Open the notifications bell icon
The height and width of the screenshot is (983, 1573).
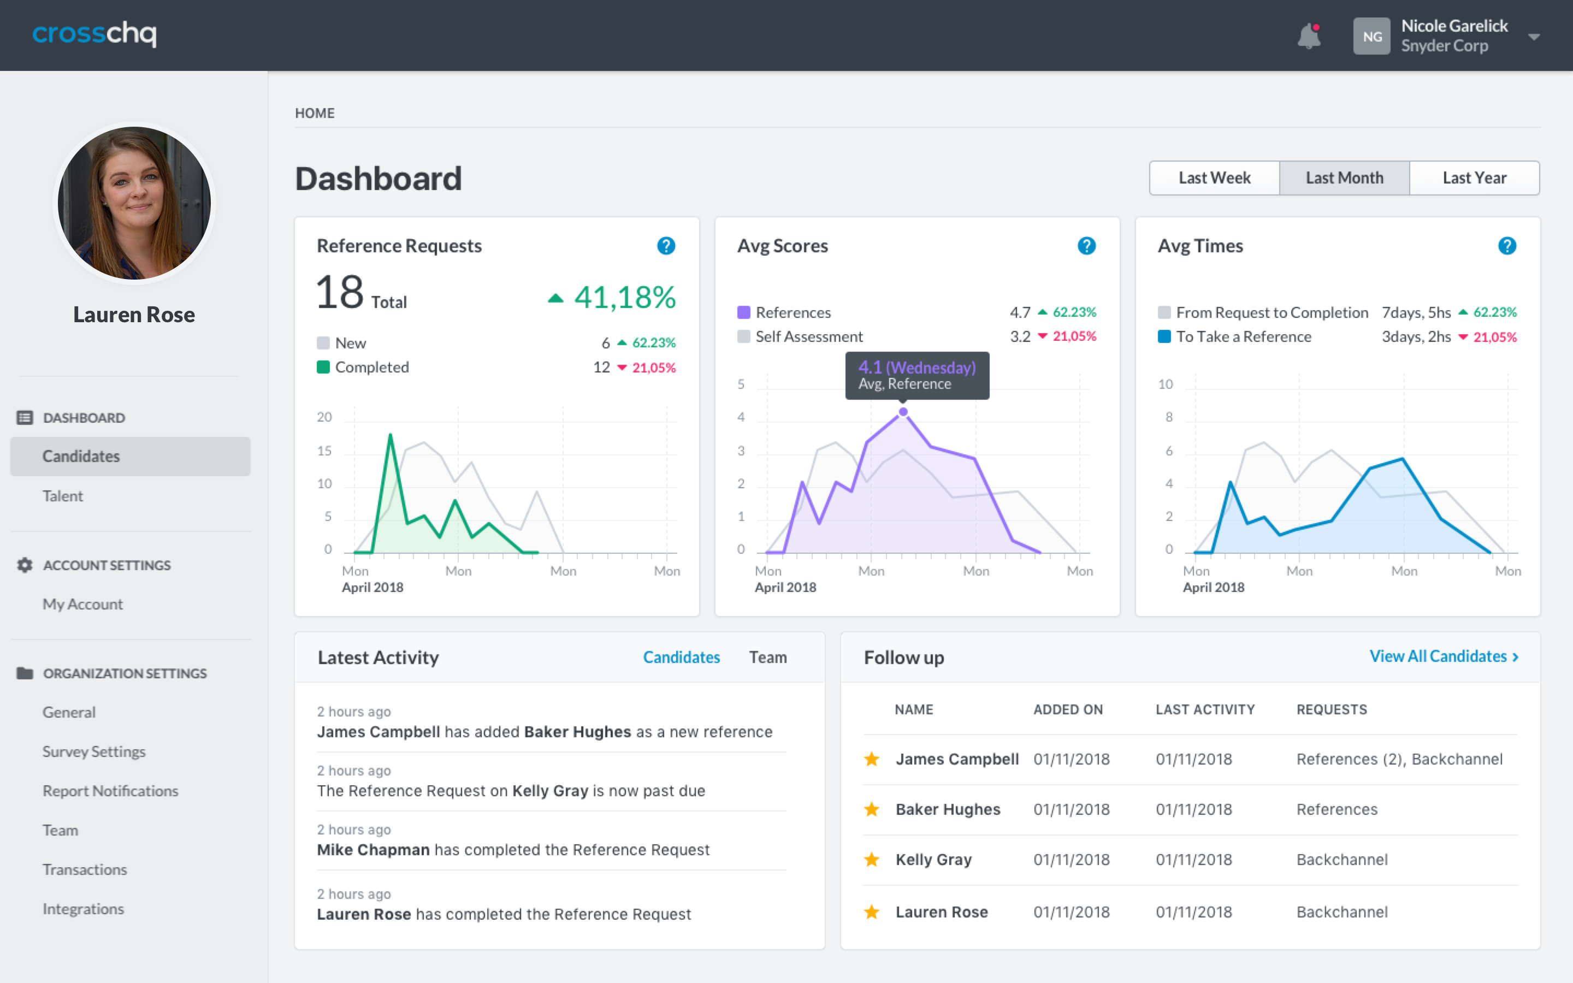1309,35
